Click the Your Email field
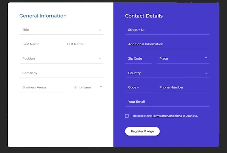227x153 pixels. [x=167, y=102]
